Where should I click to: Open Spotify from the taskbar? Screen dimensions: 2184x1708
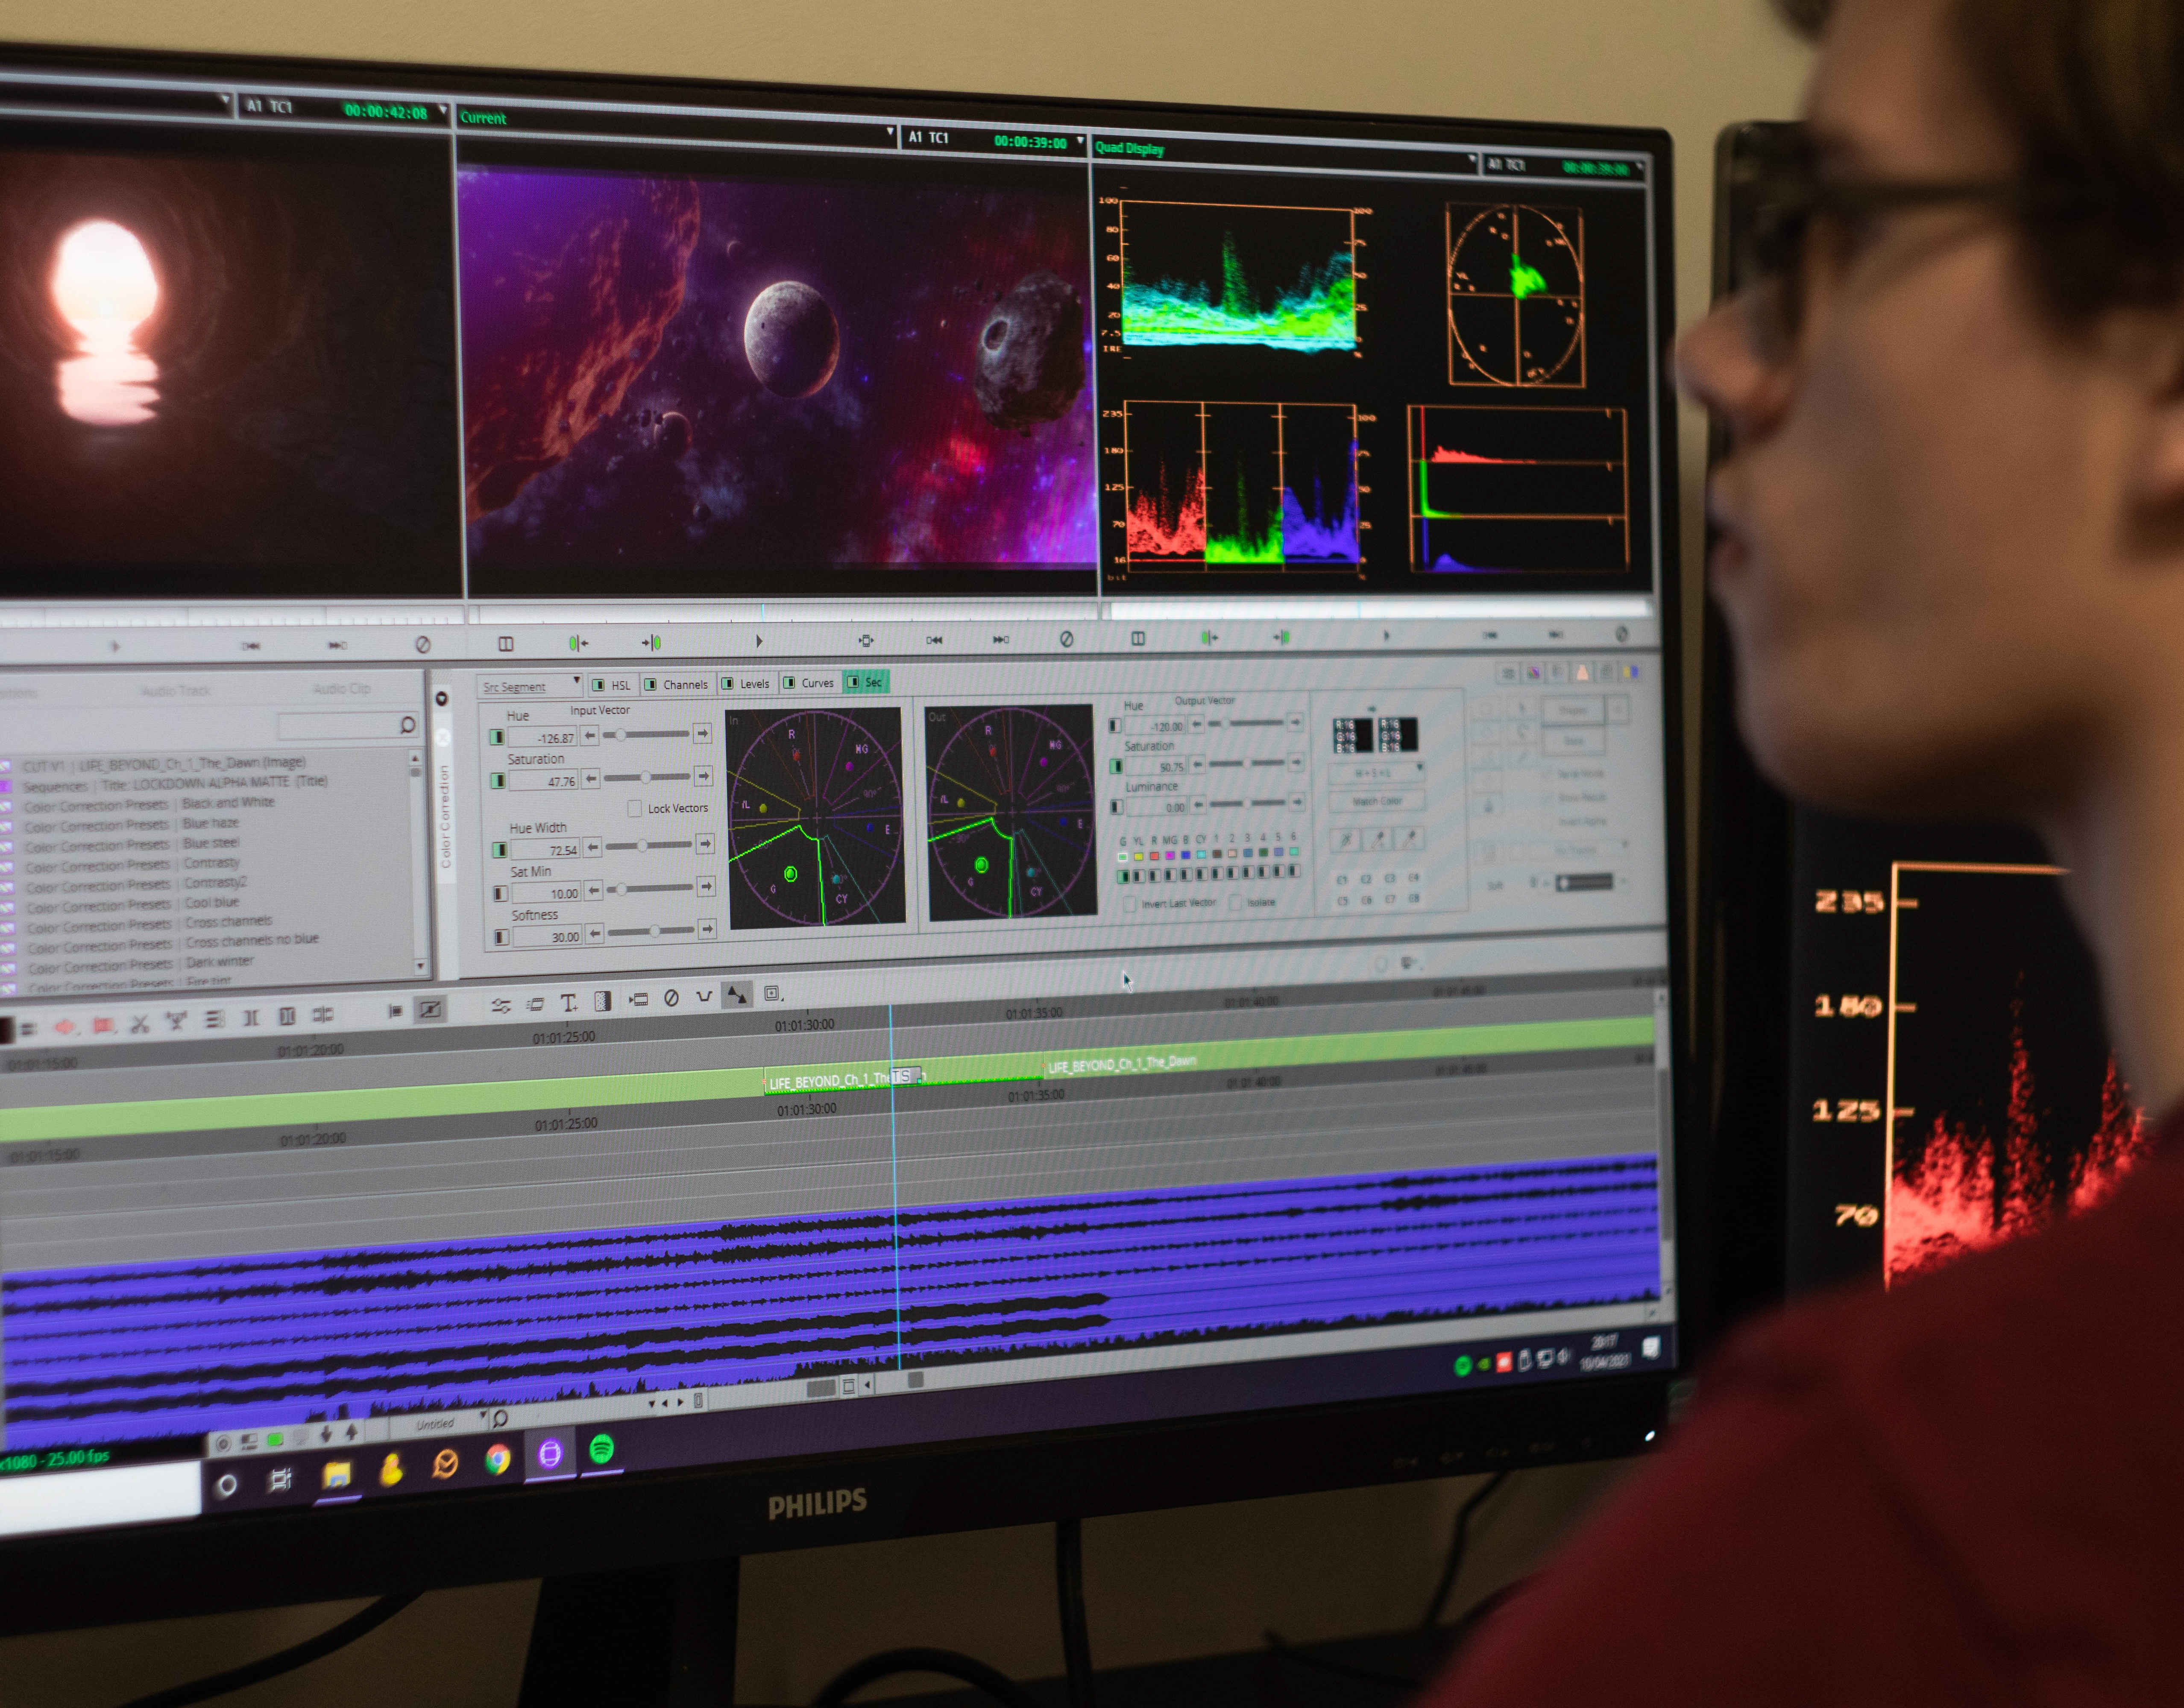pyautogui.click(x=601, y=1449)
